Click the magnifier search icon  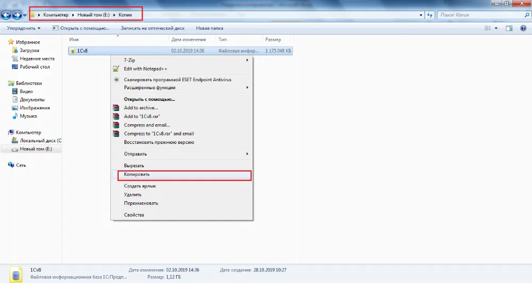[527, 15]
